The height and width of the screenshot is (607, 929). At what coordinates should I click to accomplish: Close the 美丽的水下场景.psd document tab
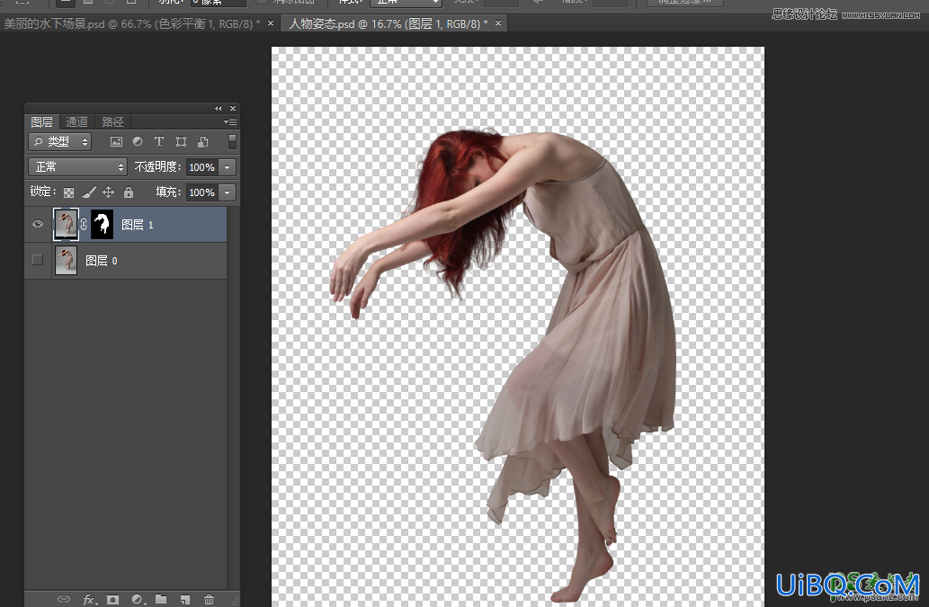click(271, 23)
